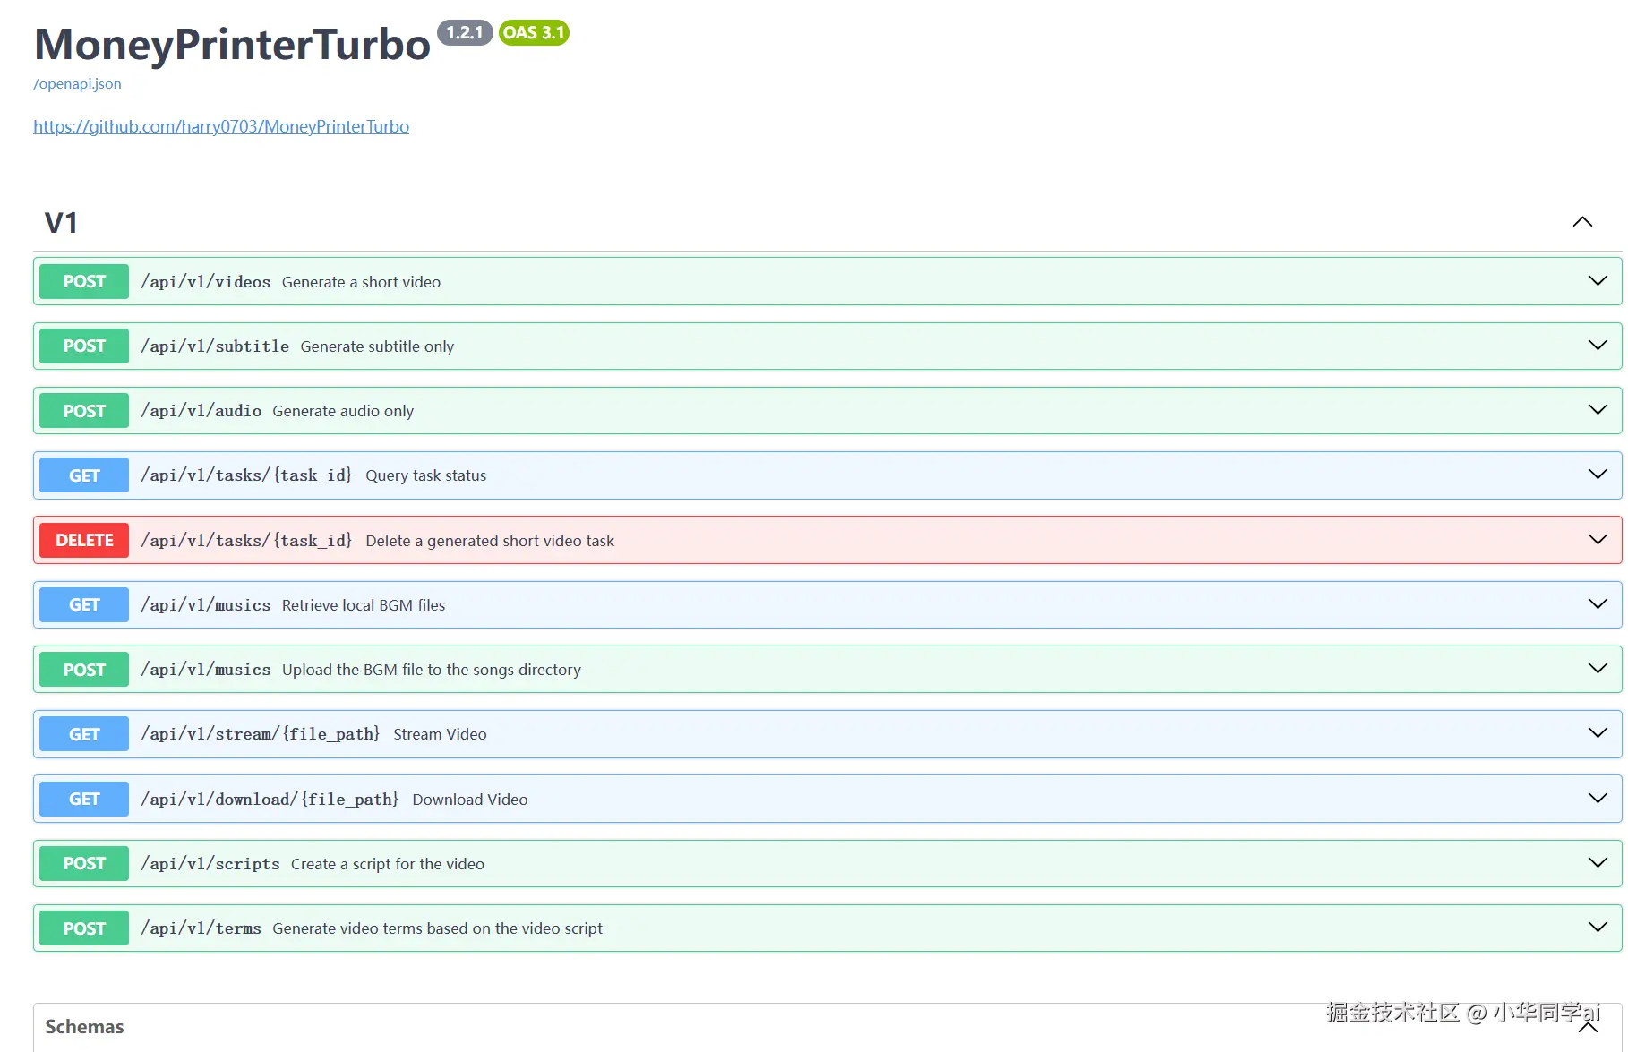Click the DELETE method badge
The image size is (1628, 1052).
84,540
